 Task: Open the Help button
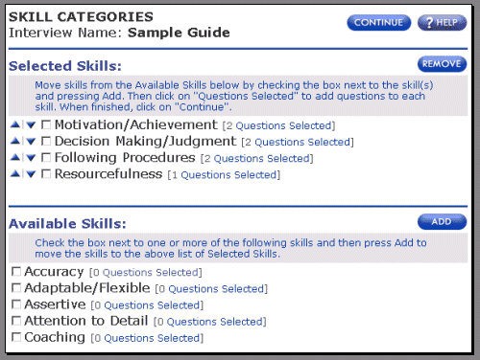442,23
